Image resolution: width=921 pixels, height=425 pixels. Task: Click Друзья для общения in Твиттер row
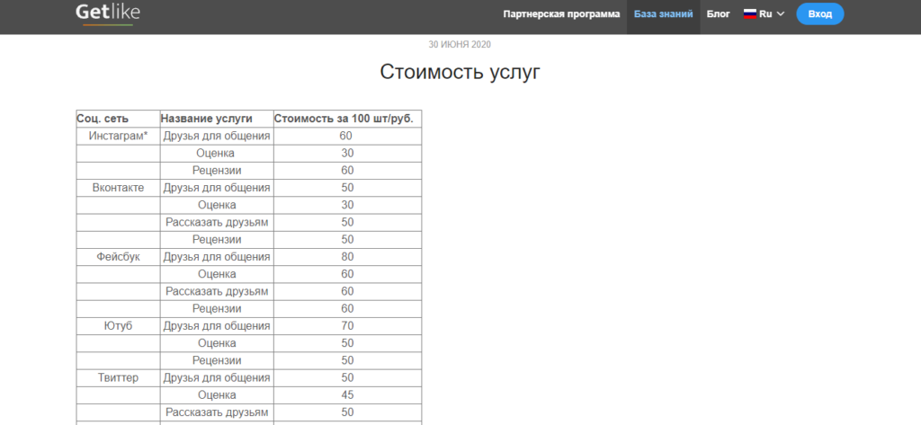pyautogui.click(x=217, y=377)
